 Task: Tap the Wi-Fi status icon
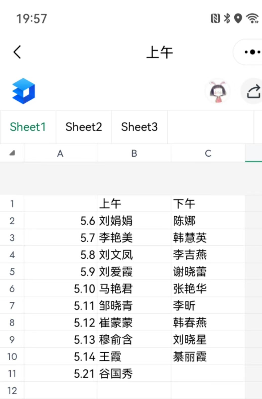pyautogui.click(x=253, y=18)
